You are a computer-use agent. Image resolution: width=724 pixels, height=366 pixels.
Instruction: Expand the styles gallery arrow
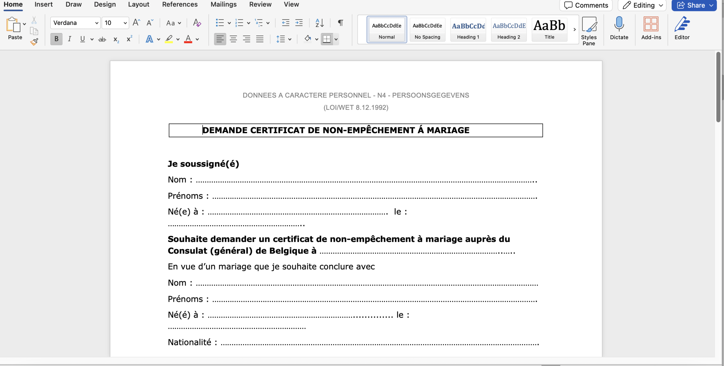tap(574, 29)
